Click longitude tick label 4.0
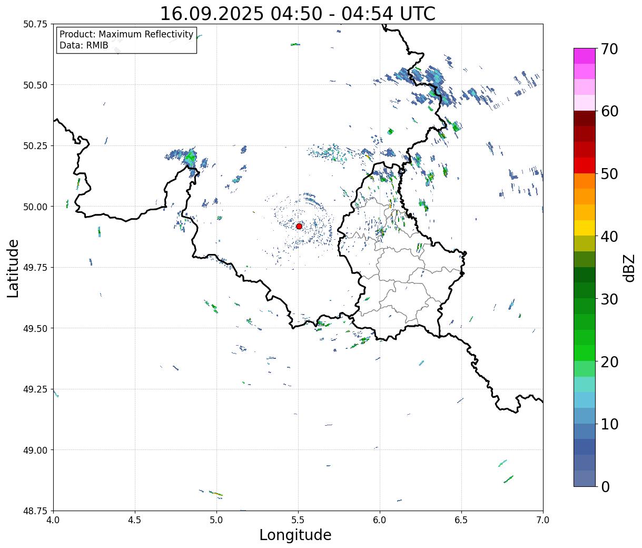The image size is (642, 548). click(53, 520)
